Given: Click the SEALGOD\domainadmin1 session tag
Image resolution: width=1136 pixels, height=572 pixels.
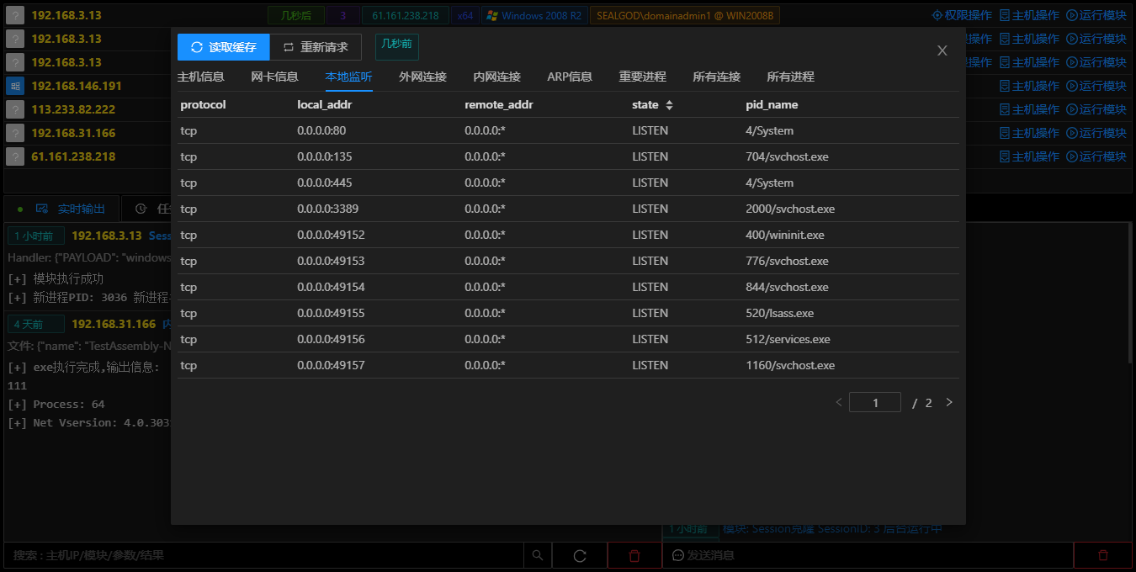Looking at the screenshot, I should 685,15.
